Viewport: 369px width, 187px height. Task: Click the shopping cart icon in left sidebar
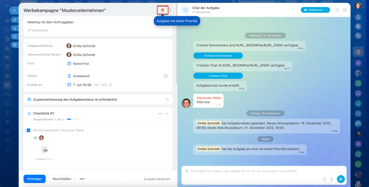(x=7, y=159)
